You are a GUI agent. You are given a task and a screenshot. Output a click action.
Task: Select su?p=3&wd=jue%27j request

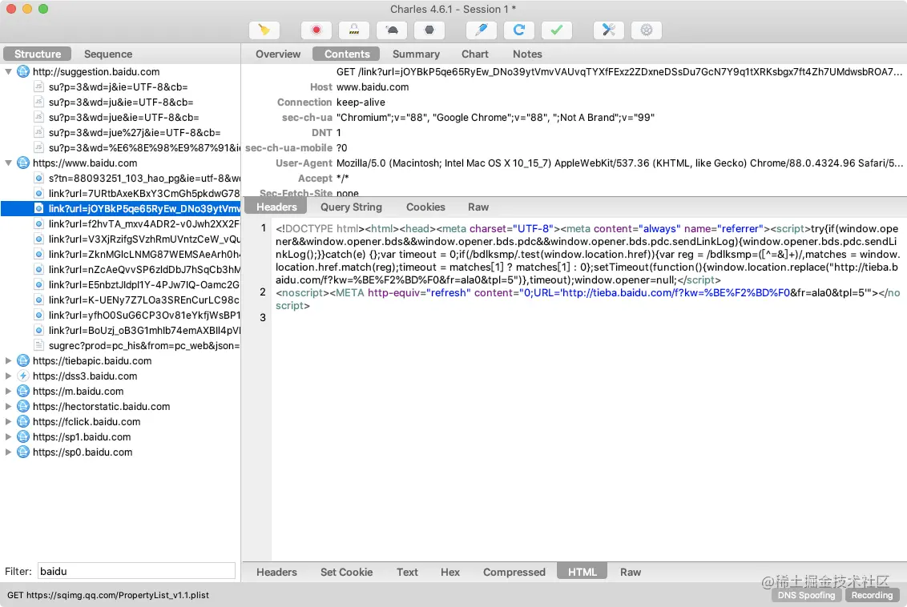(x=134, y=132)
